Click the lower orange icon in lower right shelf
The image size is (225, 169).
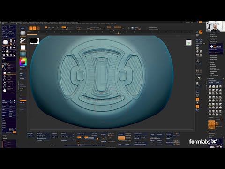coord(197,107)
